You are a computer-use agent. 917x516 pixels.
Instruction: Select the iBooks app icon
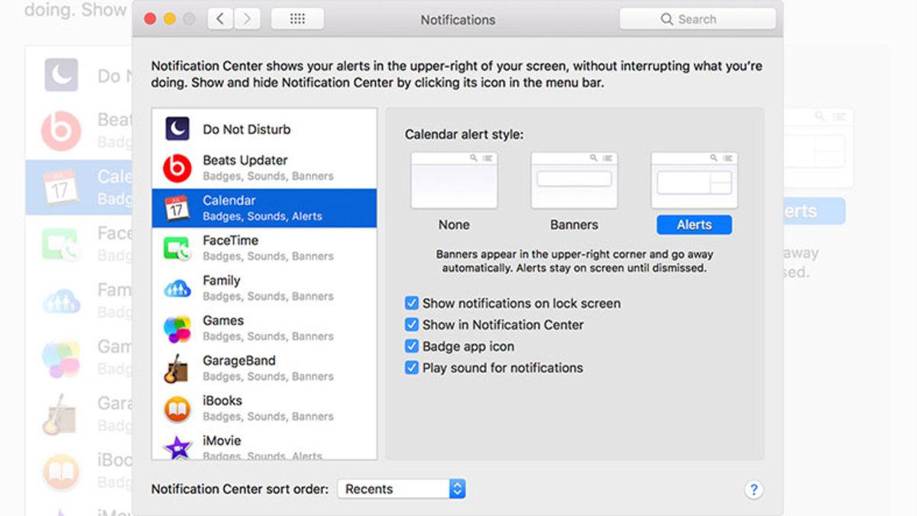click(x=177, y=408)
